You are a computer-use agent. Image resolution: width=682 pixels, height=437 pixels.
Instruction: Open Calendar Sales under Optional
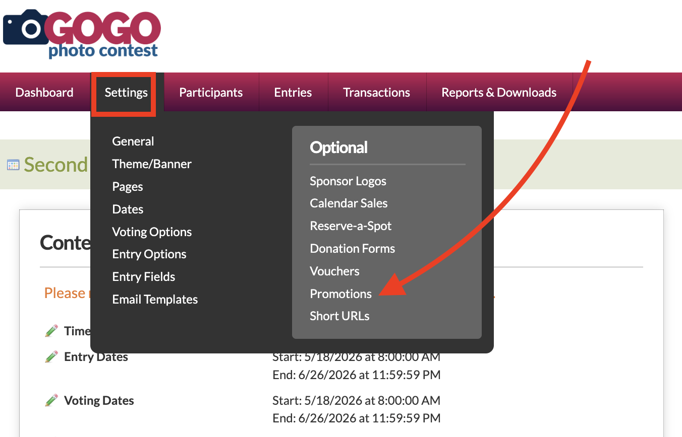pos(349,203)
